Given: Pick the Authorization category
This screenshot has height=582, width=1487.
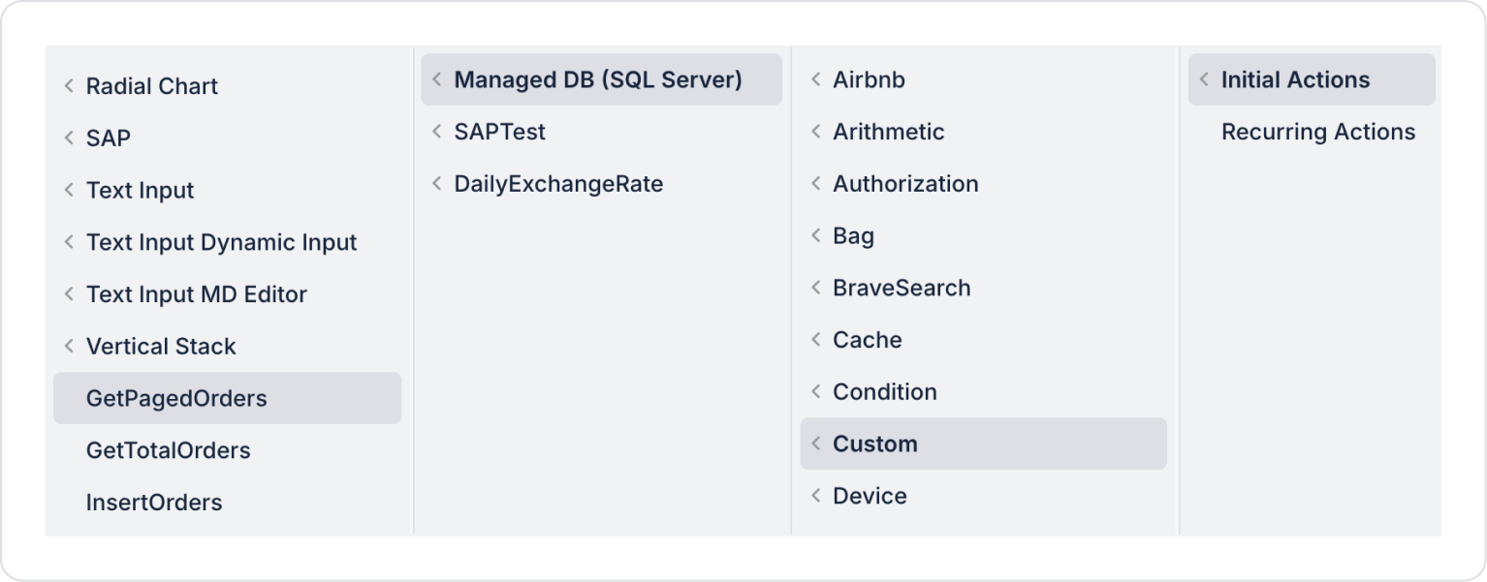Looking at the screenshot, I should click(x=905, y=184).
